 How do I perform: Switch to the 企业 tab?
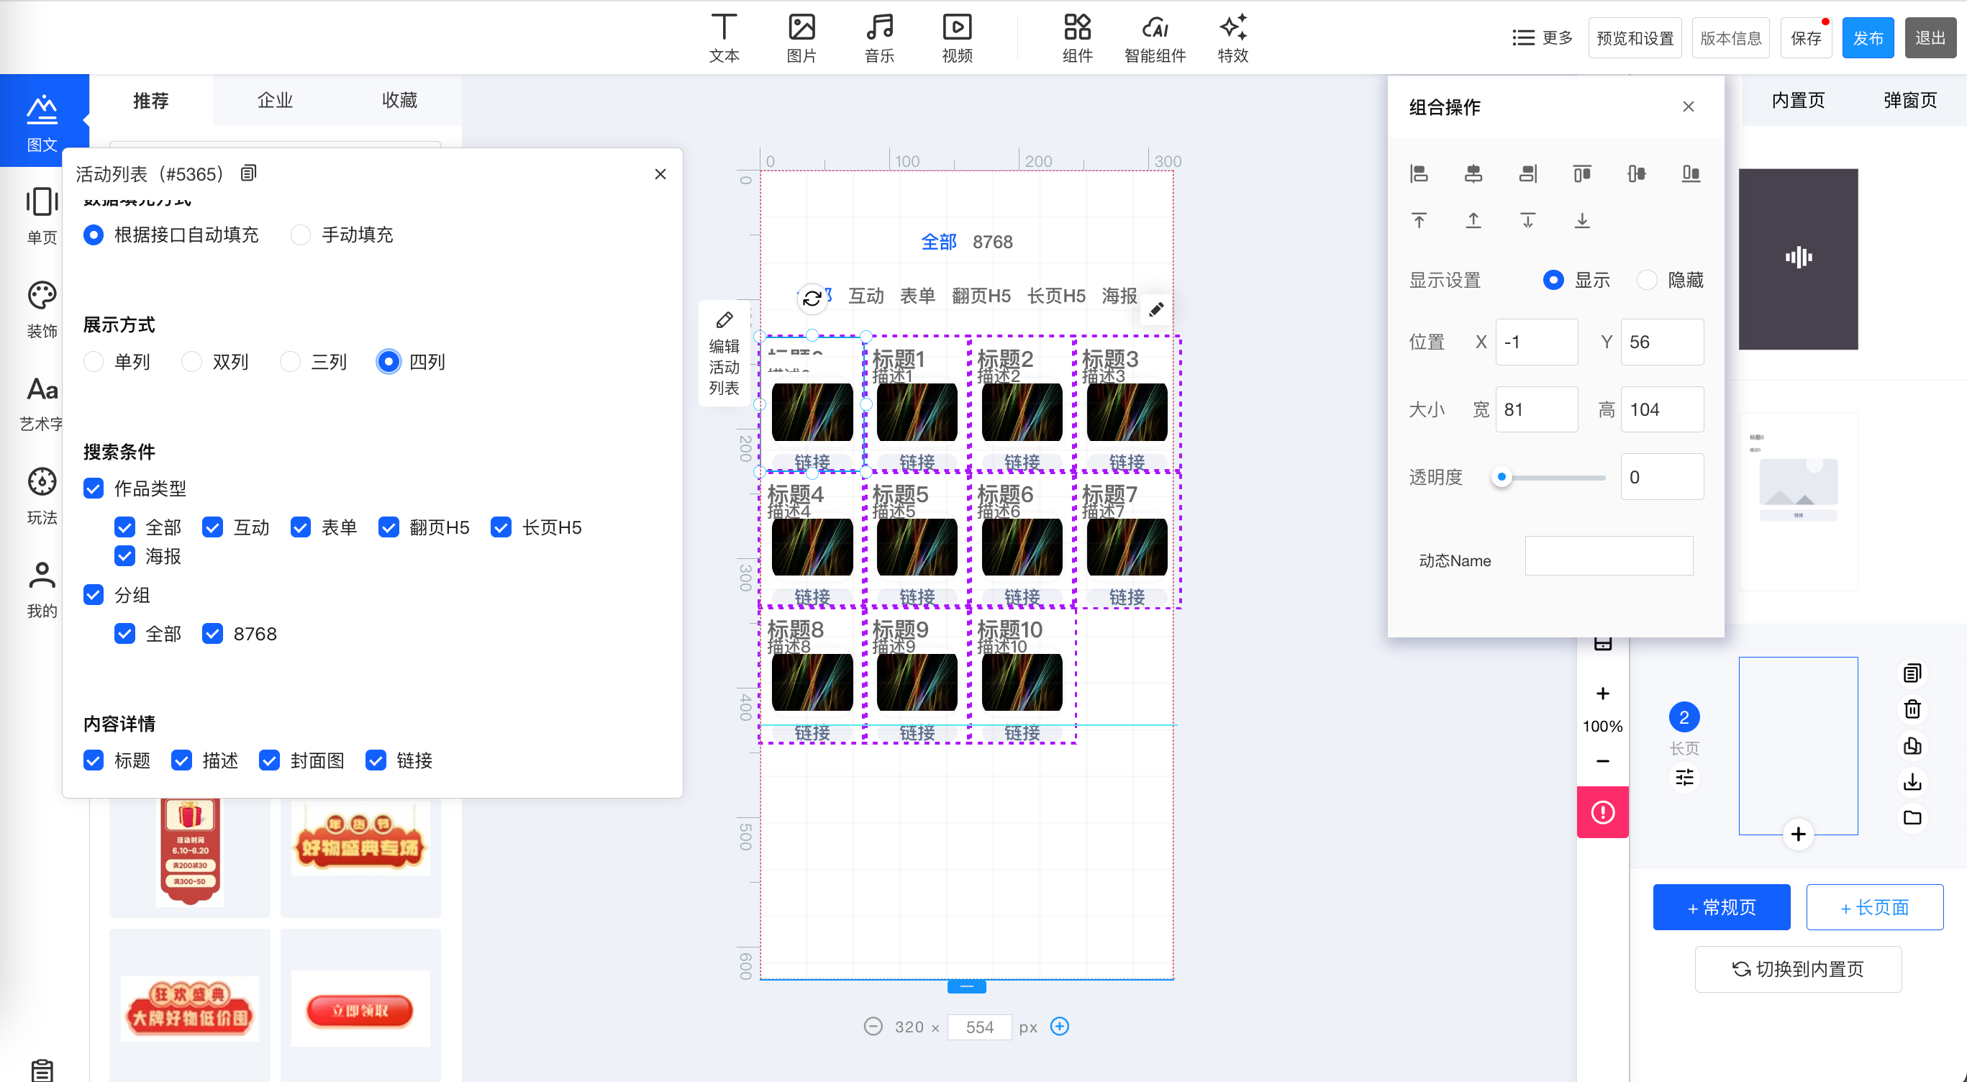click(275, 100)
